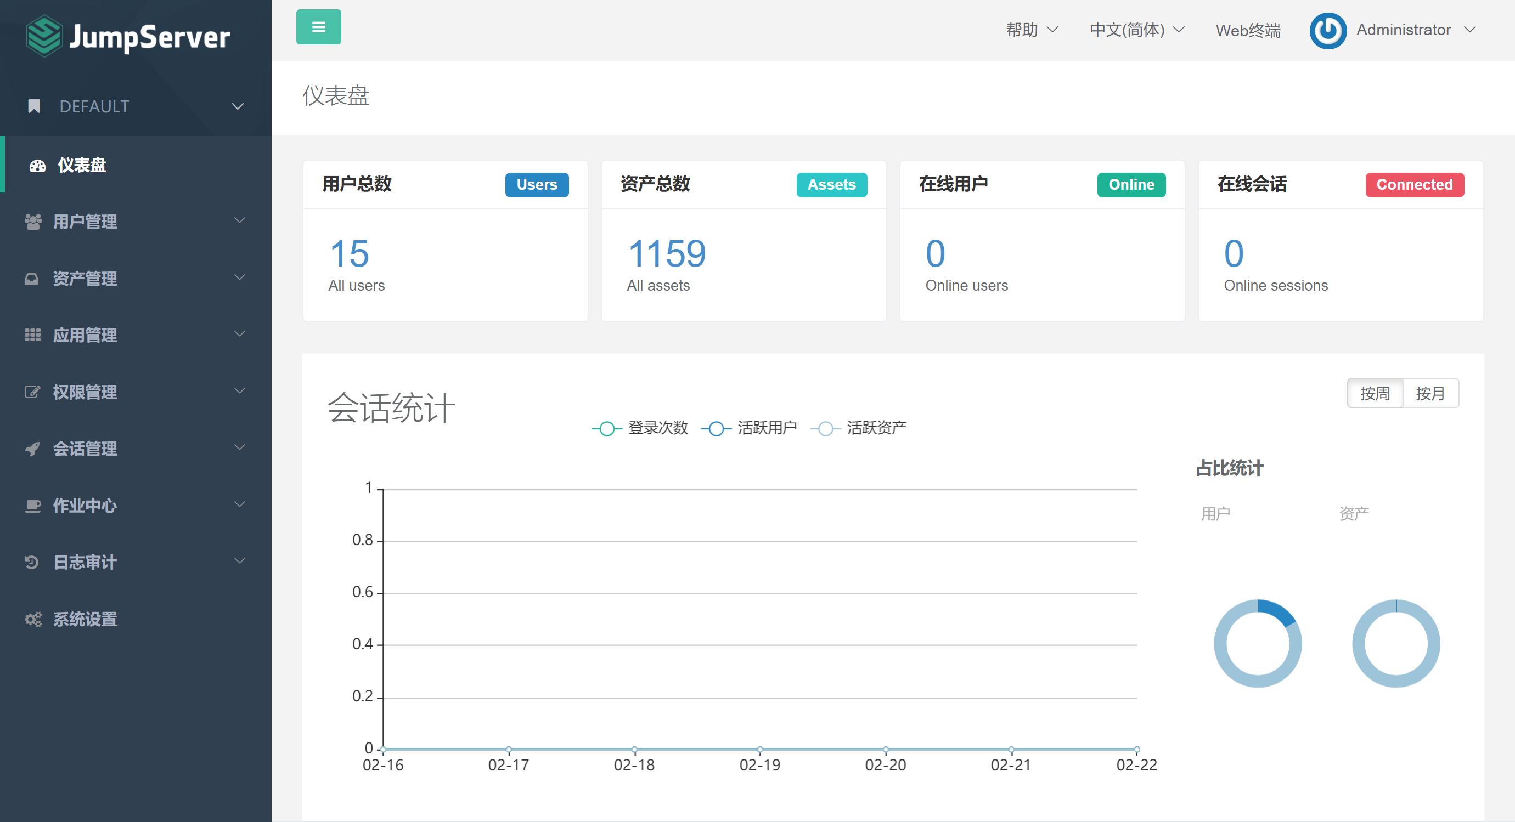This screenshot has height=822, width=1515.
Task: Open the Web终端 web terminal
Action: (x=1248, y=30)
